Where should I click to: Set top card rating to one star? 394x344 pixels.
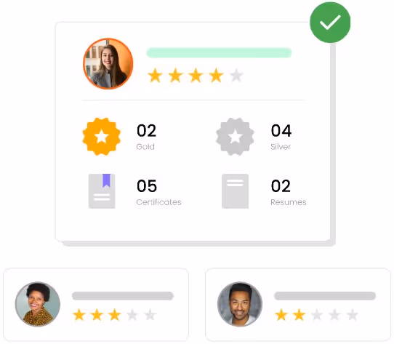[x=155, y=75]
